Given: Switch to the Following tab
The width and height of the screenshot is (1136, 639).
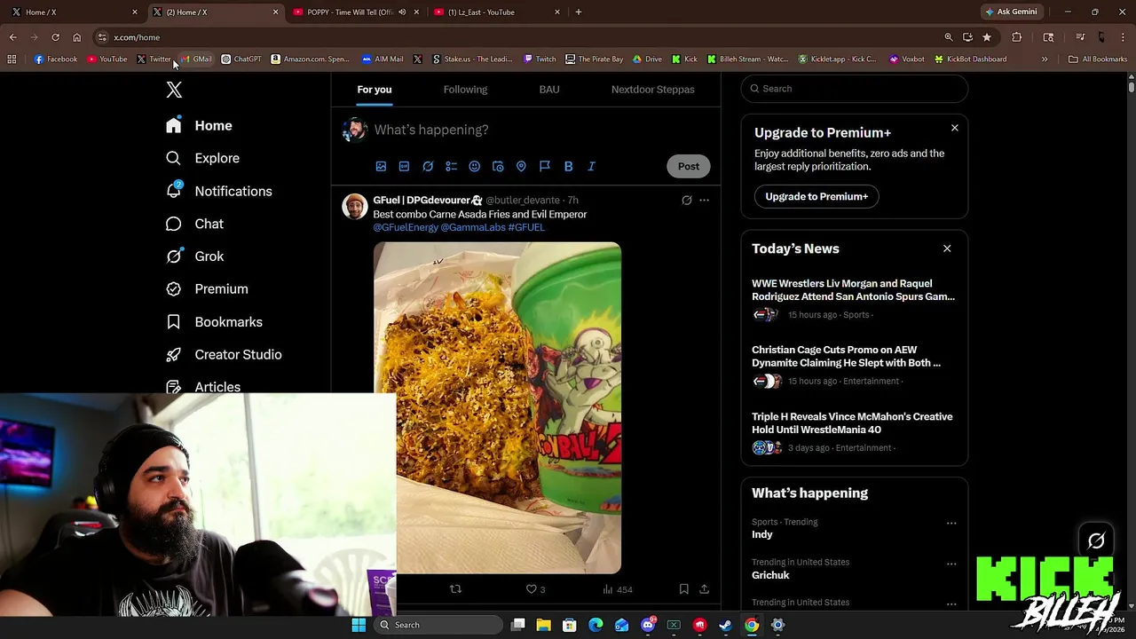Looking at the screenshot, I should (465, 90).
